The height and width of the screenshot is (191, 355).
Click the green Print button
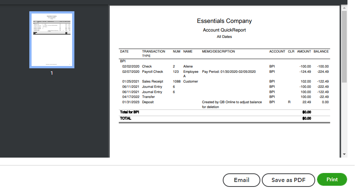(x=332, y=179)
